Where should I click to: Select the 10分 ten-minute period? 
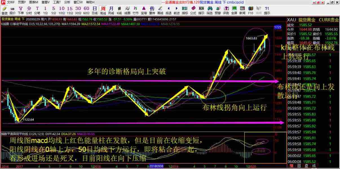tap(62, 10)
